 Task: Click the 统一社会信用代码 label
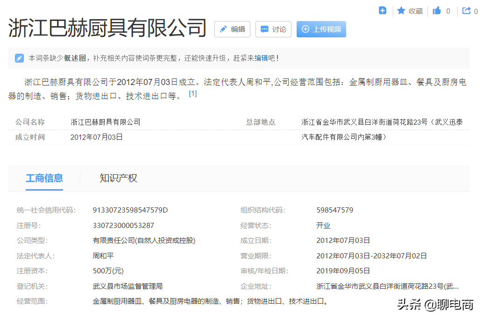click(x=46, y=210)
